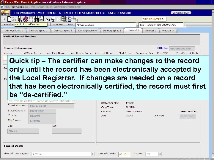Open Time of Death Type dropdown
Screen dimensions: 214x160
(x=93, y=154)
